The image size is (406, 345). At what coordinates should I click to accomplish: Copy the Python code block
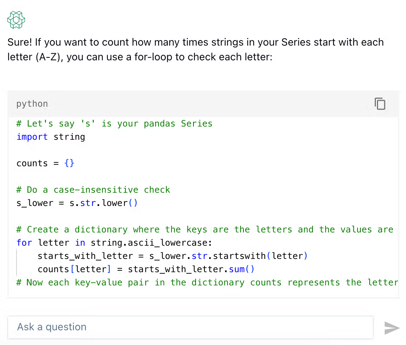[380, 104]
